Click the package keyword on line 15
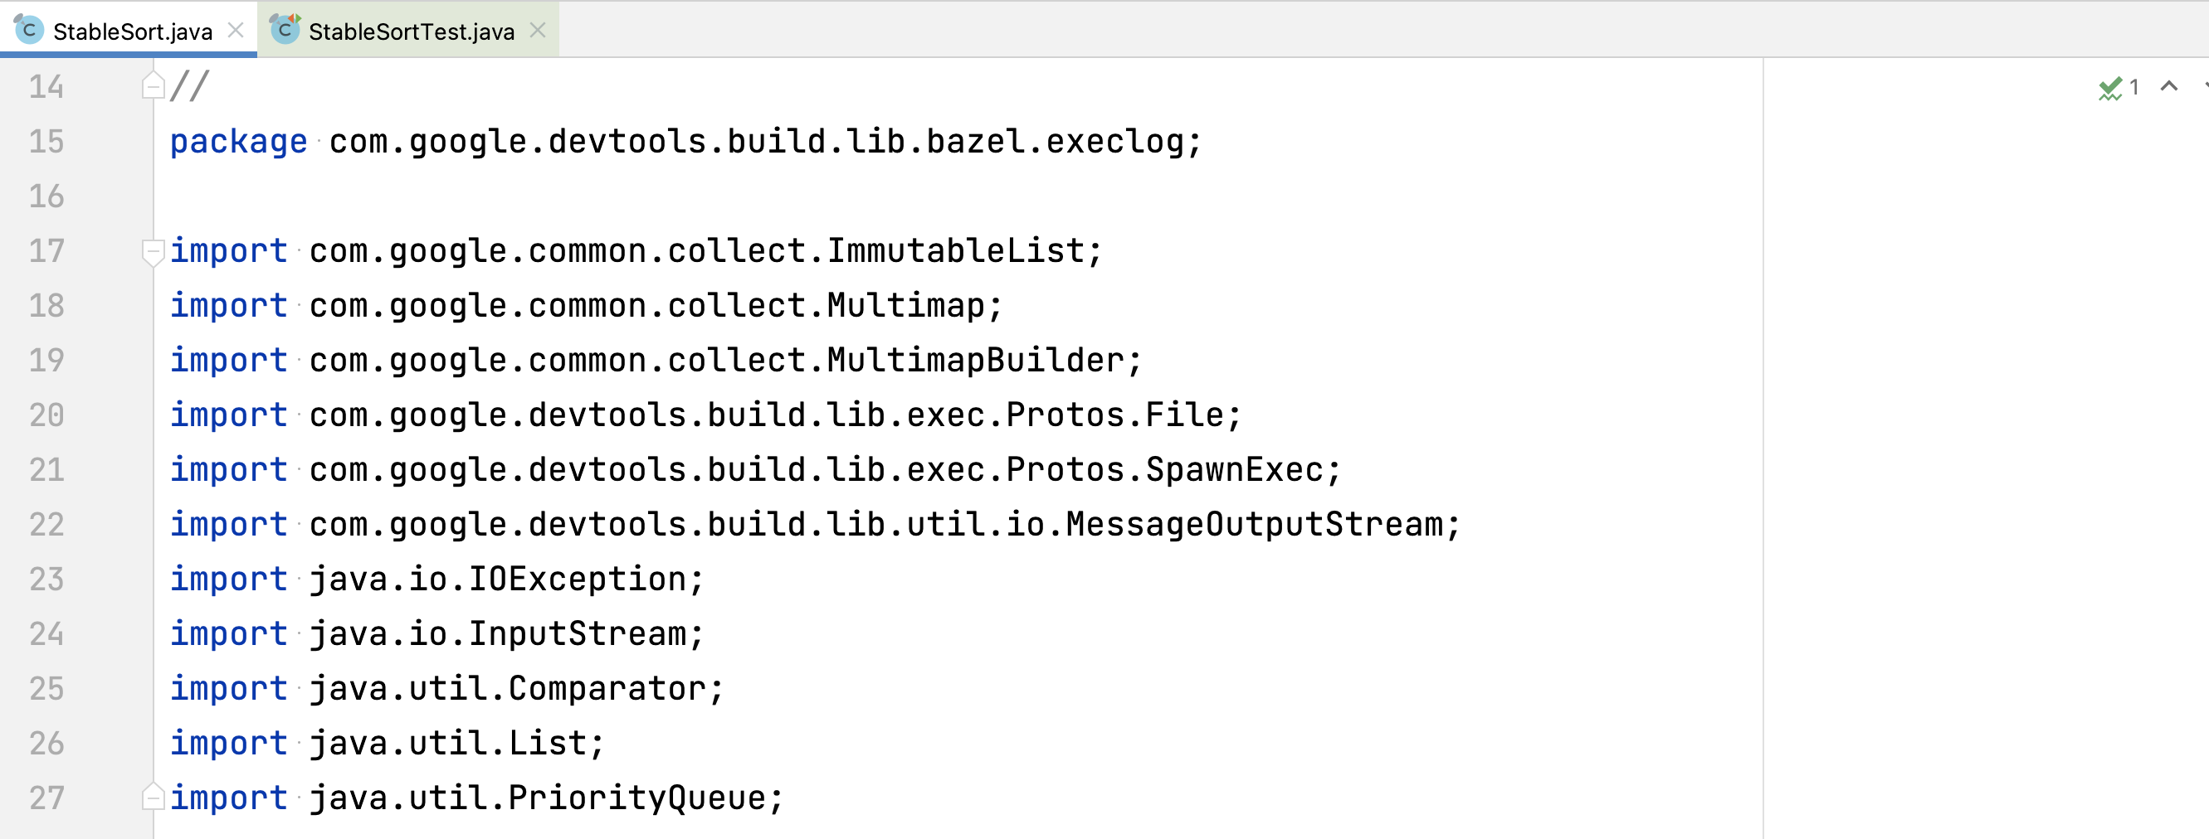This screenshot has height=839, width=2209. tap(238, 142)
